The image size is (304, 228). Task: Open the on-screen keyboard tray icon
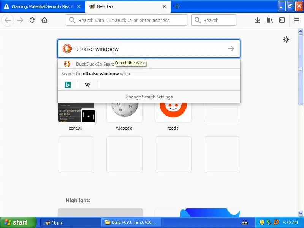tap(245, 222)
